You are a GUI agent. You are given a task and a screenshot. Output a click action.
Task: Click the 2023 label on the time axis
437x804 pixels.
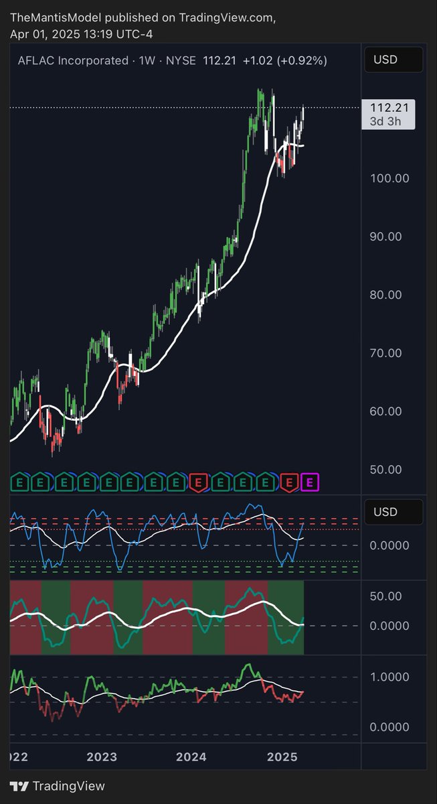point(102,757)
